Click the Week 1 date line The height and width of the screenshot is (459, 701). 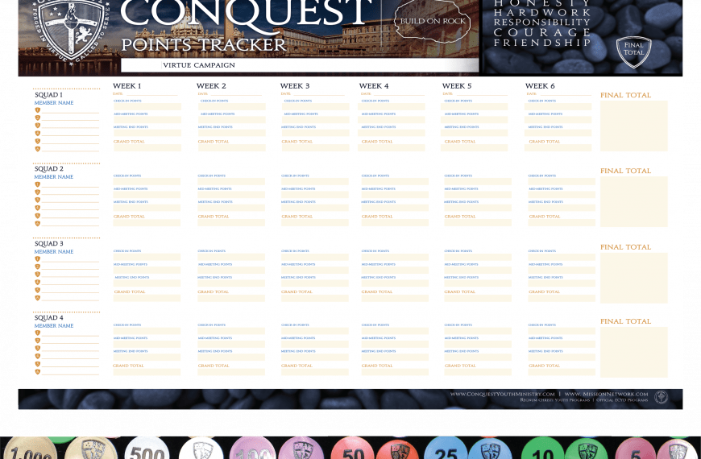point(147,94)
